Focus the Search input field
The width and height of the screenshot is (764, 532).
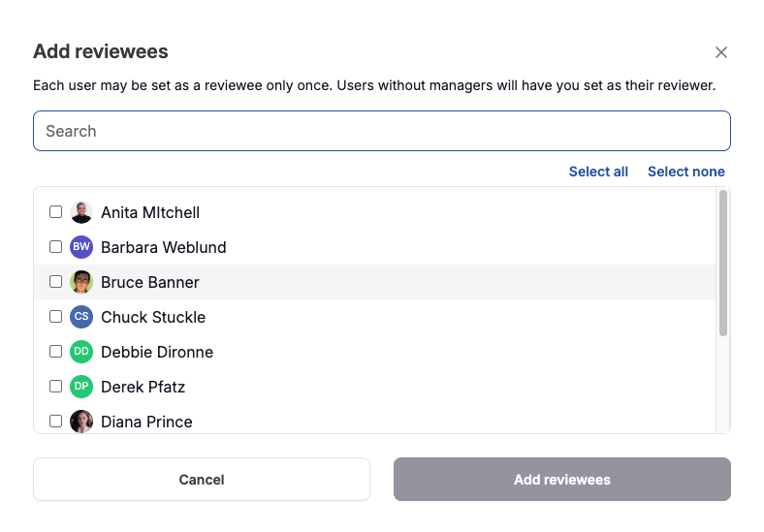(381, 131)
